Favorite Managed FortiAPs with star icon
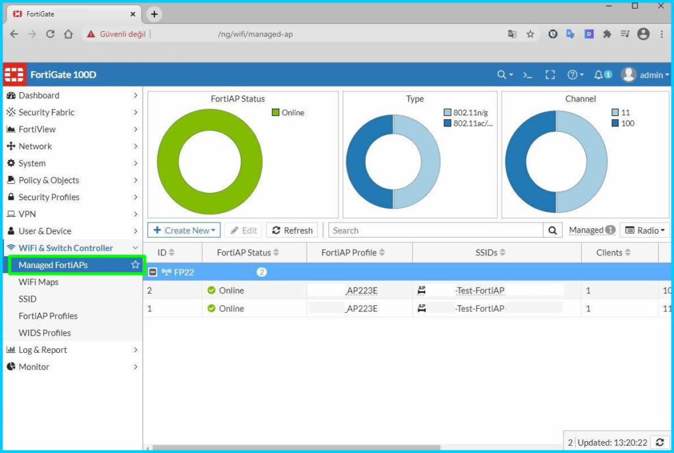 coord(136,265)
